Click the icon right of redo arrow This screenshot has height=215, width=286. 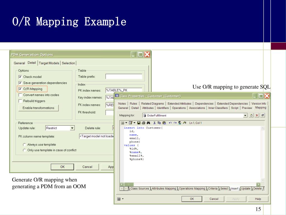pos(180,123)
